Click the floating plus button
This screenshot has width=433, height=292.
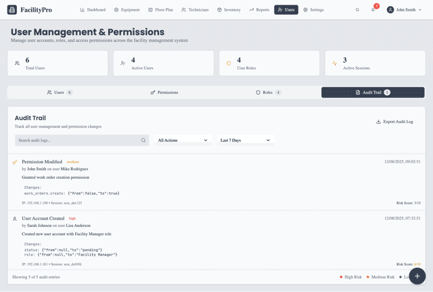pyautogui.click(x=417, y=276)
